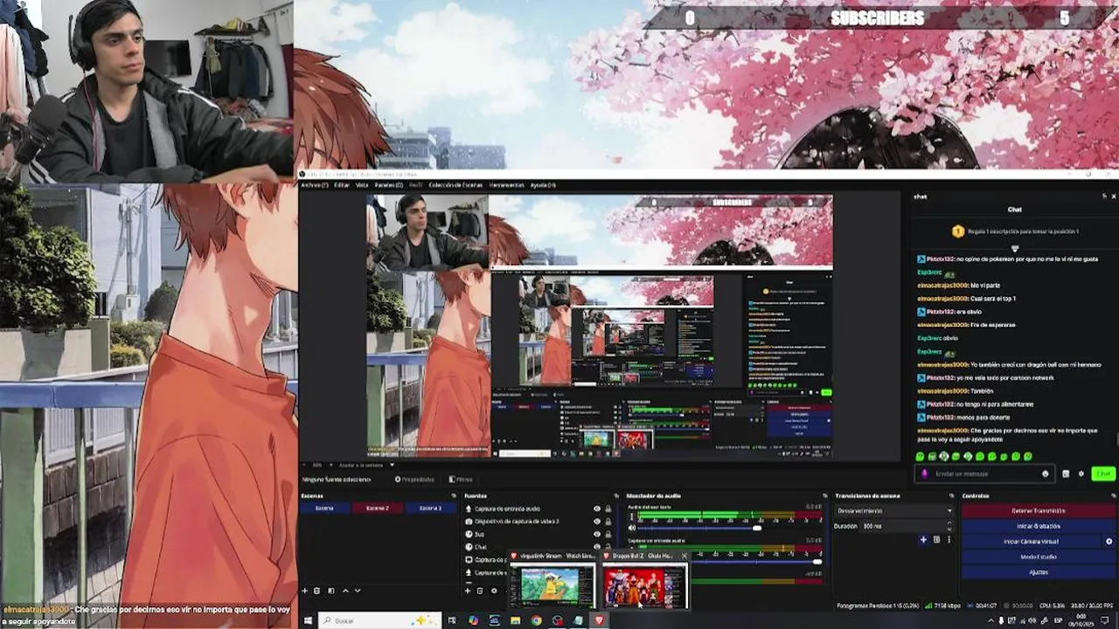The height and width of the screenshot is (629, 1119).
Task: Open Propiedades of the selected source
Action: coord(414,479)
